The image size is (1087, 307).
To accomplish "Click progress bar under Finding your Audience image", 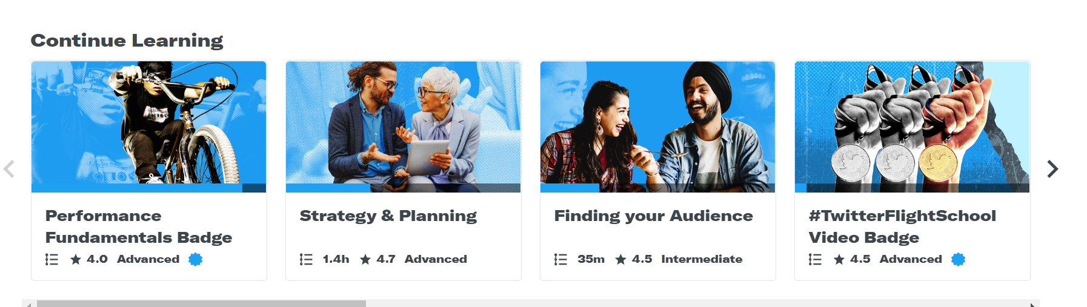I will pyautogui.click(x=657, y=188).
